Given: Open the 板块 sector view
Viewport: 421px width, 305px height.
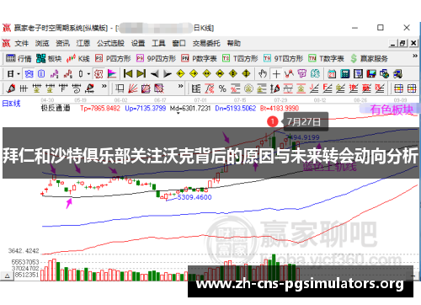Looking at the screenshot, I should (x=49, y=58).
